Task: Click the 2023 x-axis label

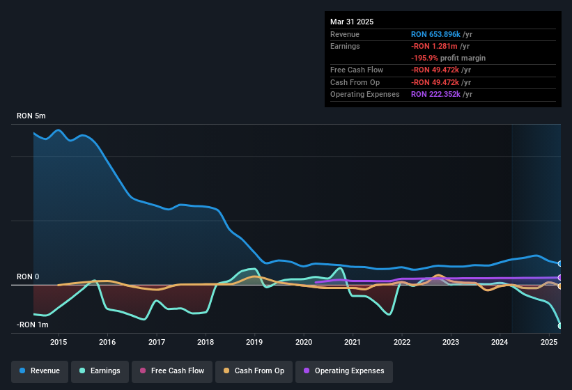Action: 451,342
